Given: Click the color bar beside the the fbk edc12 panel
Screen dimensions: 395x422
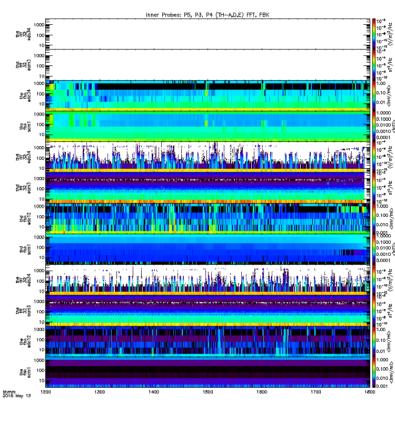Looking at the screenshot, I should click(374, 341).
